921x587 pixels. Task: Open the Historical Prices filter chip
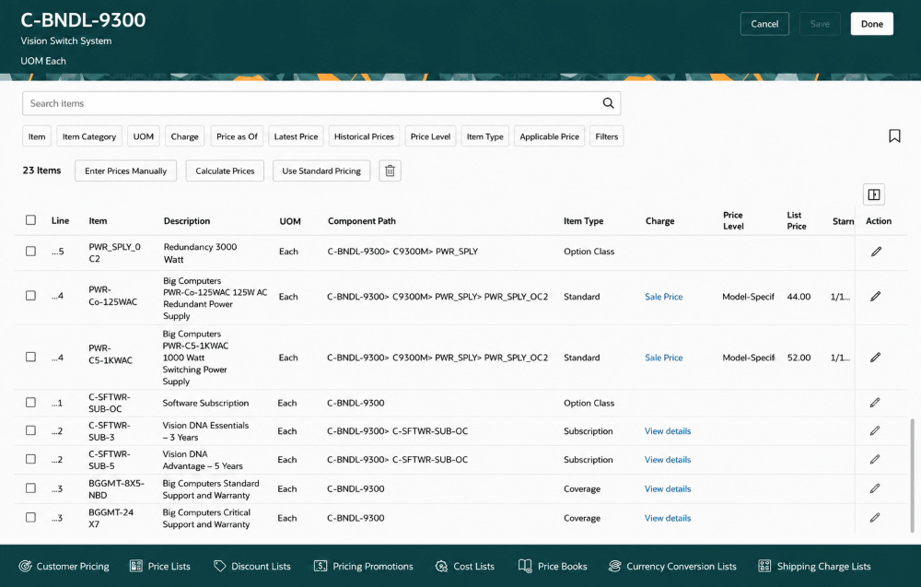pyautogui.click(x=364, y=136)
